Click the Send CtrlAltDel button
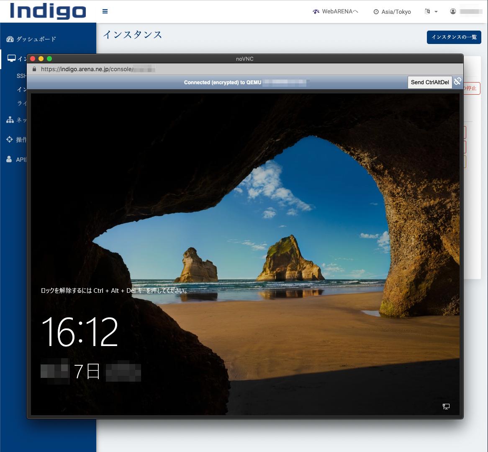The height and width of the screenshot is (452, 488). [x=430, y=82]
